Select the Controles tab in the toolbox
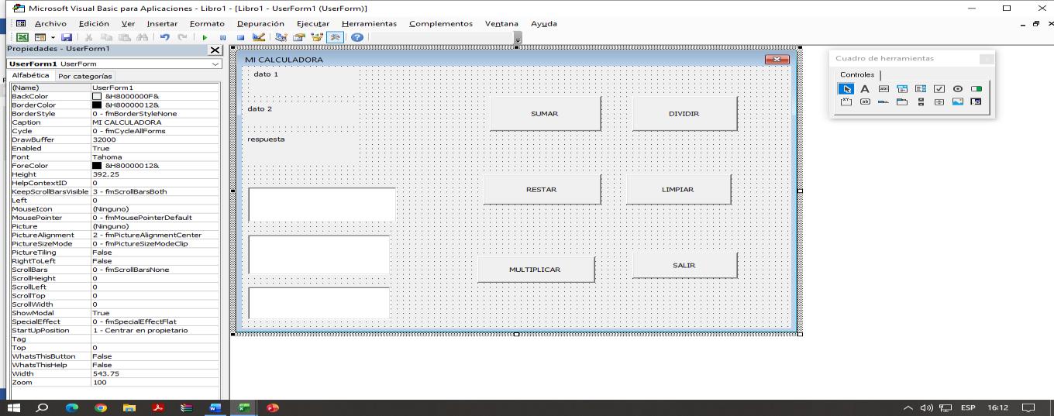 [x=857, y=74]
